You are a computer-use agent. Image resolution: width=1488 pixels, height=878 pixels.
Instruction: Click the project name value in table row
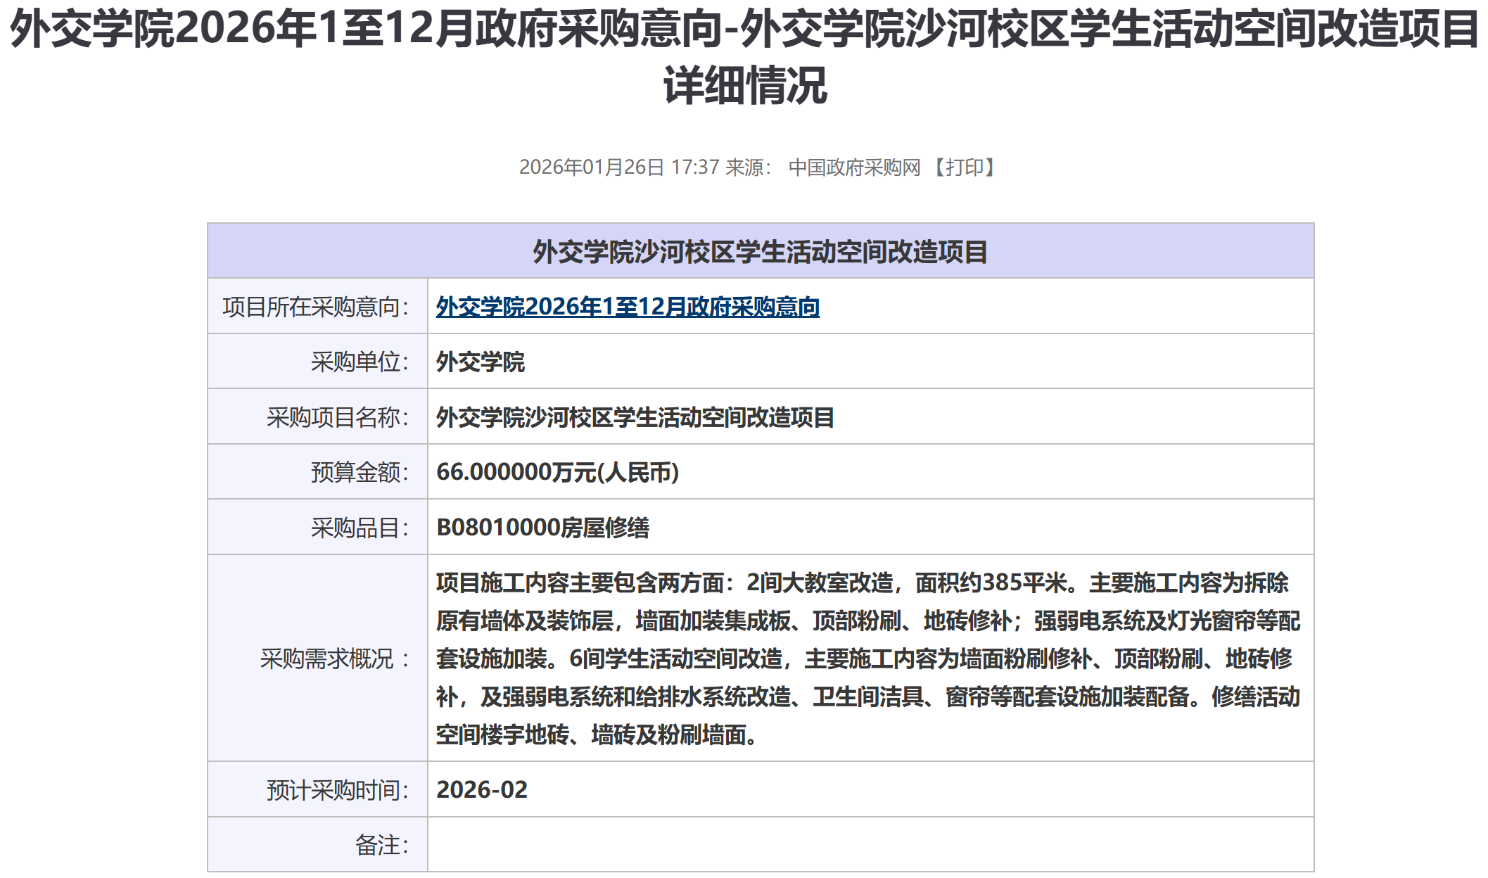pyautogui.click(x=635, y=417)
